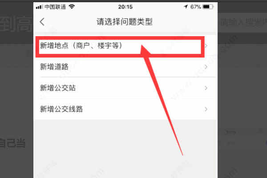Tap the 请选择问题类型 page title

(x=125, y=22)
